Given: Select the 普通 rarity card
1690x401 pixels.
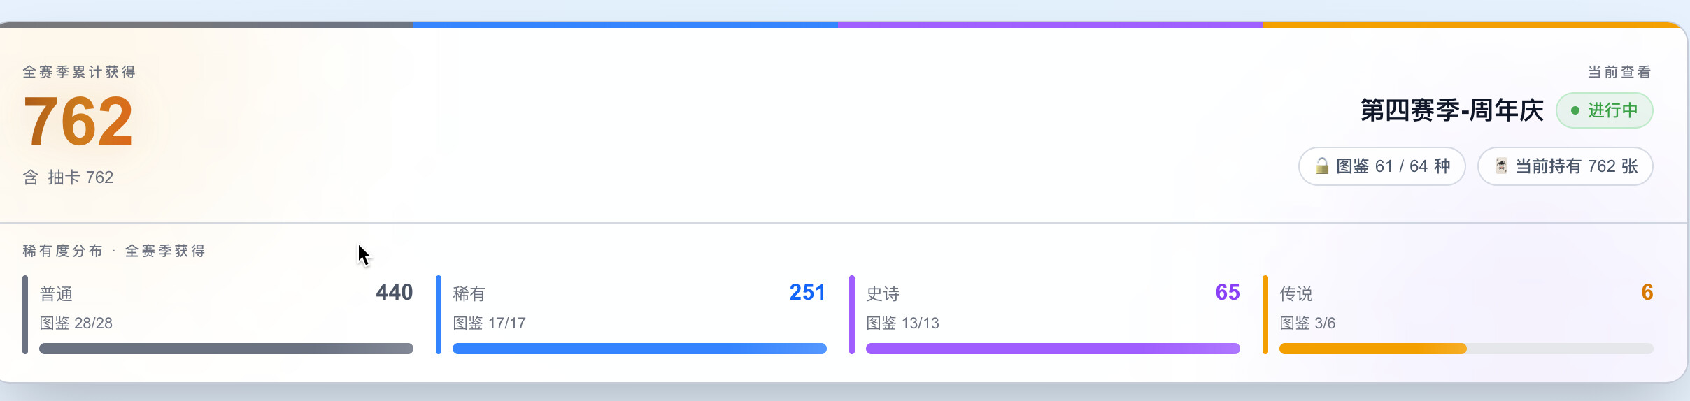Looking at the screenshot, I should tap(218, 315).
